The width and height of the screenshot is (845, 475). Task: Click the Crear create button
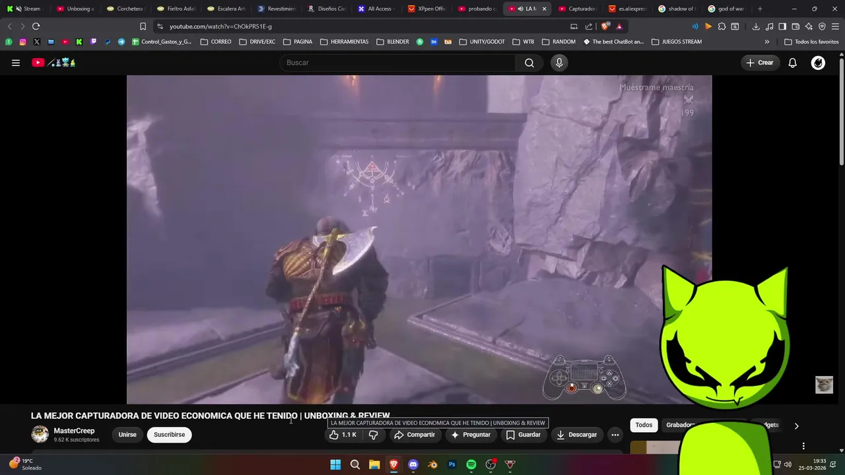tap(760, 63)
